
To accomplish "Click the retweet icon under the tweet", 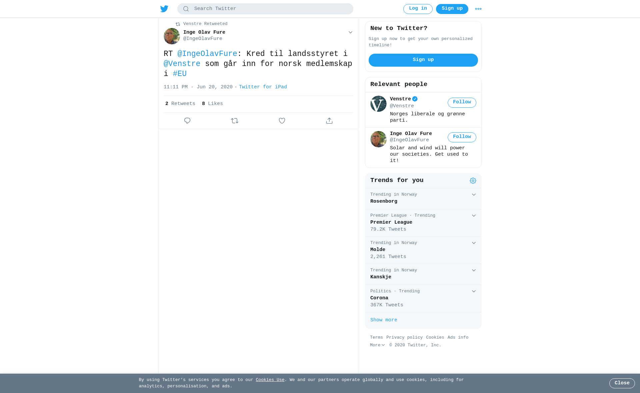I will 235,121.
